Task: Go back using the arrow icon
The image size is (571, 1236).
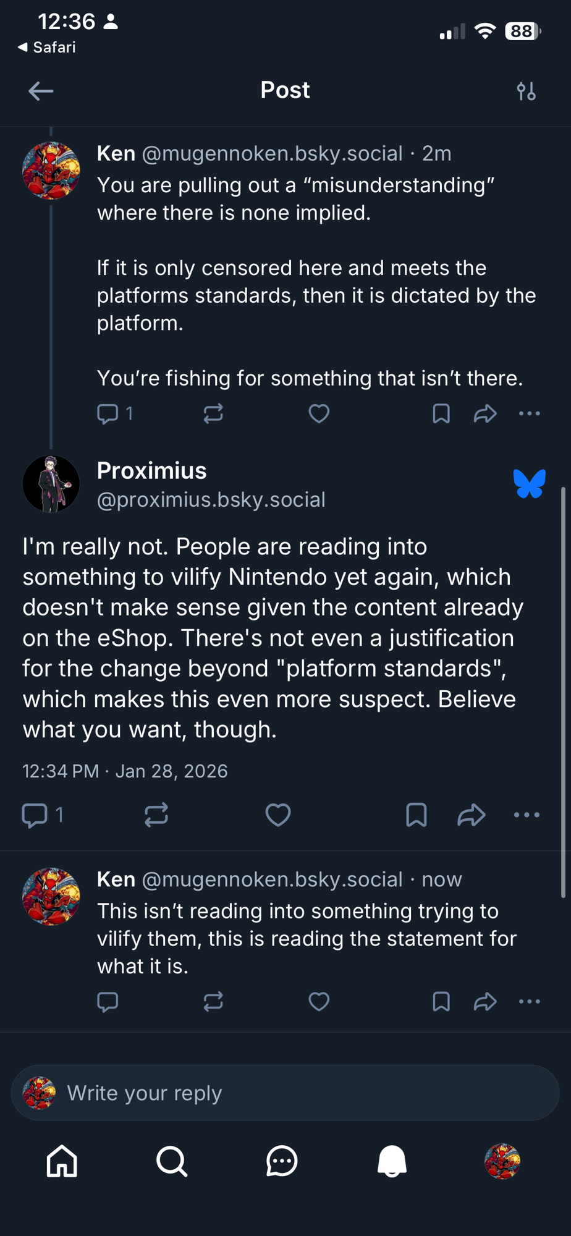Action: tap(41, 91)
